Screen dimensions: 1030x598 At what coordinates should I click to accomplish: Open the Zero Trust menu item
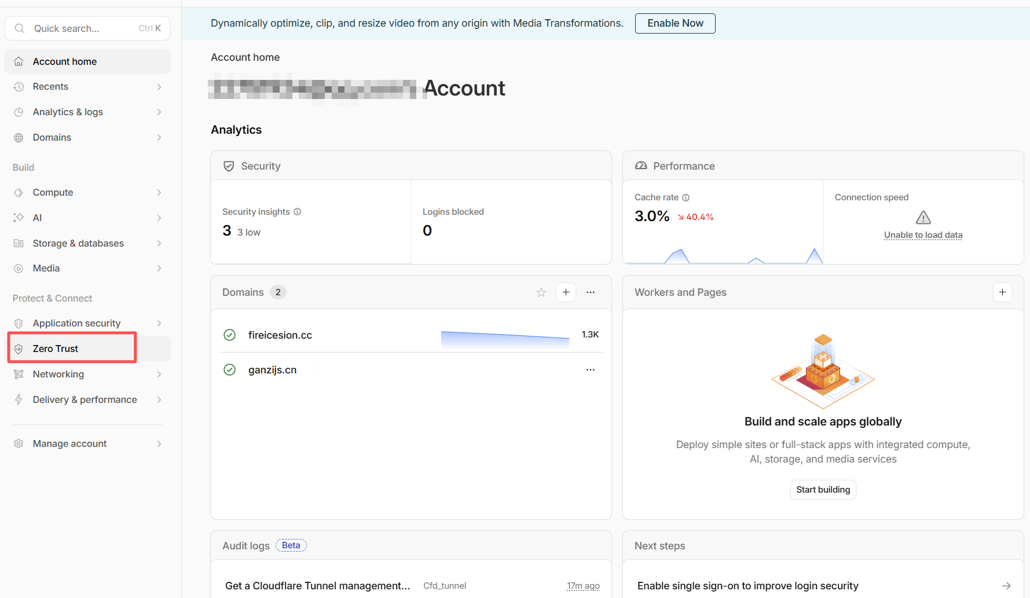[87, 349]
